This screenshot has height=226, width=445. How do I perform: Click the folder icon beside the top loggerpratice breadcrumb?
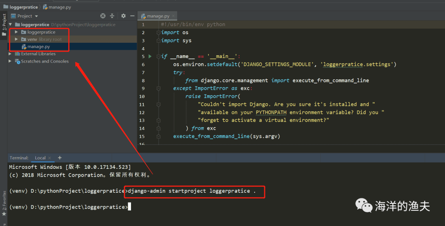pos(6,7)
